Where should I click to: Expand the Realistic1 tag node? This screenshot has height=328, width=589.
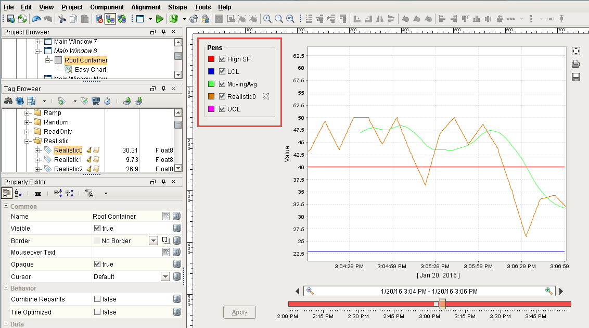(x=37, y=160)
